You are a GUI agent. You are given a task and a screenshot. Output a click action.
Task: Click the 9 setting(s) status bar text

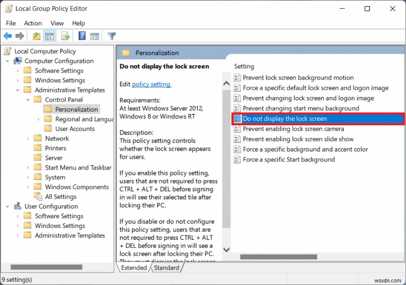coord(17,279)
